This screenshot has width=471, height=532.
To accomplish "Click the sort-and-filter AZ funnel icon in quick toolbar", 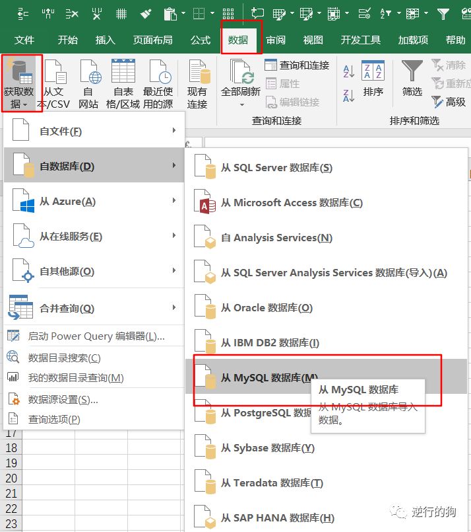I will (x=386, y=14).
